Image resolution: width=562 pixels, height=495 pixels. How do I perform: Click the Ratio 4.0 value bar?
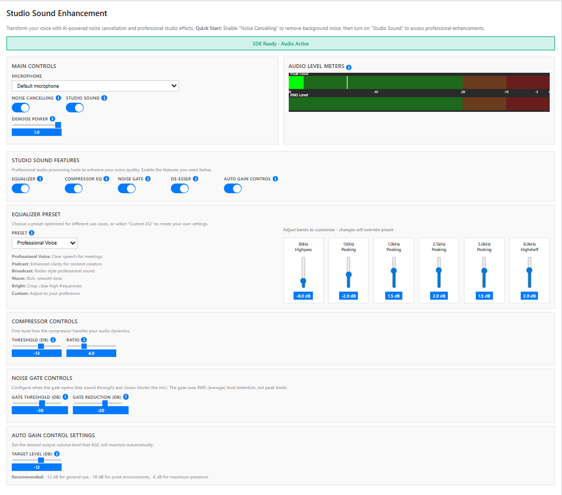pos(92,353)
